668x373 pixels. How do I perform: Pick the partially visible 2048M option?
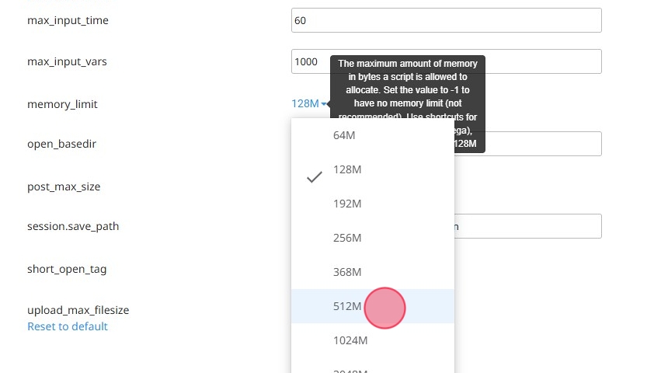pos(350,370)
